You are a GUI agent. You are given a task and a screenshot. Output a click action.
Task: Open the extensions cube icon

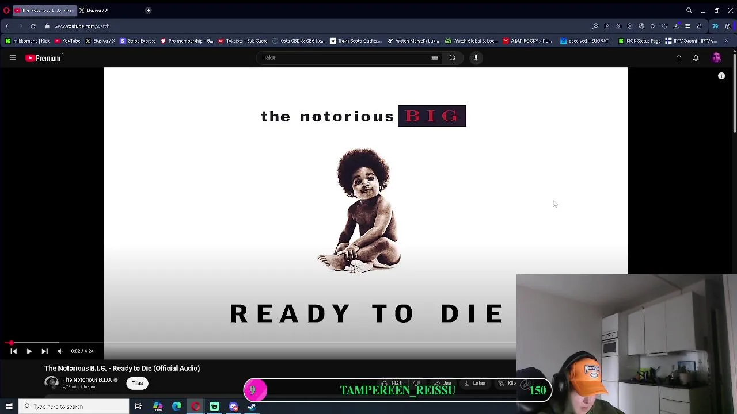click(x=728, y=26)
